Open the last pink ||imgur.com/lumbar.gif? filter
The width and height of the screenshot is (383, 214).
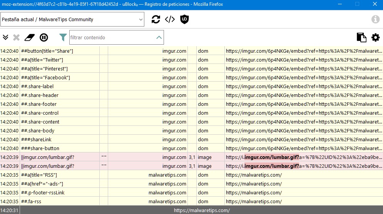point(48,166)
